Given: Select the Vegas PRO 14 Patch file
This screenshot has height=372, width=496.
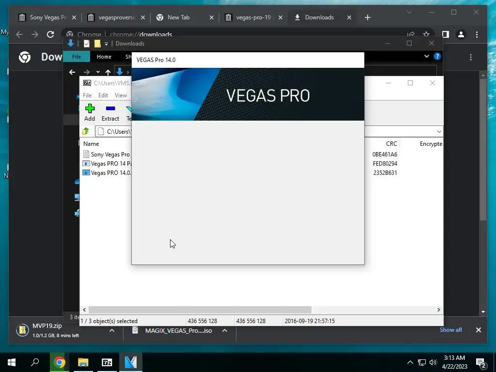Looking at the screenshot, I should coord(107,164).
